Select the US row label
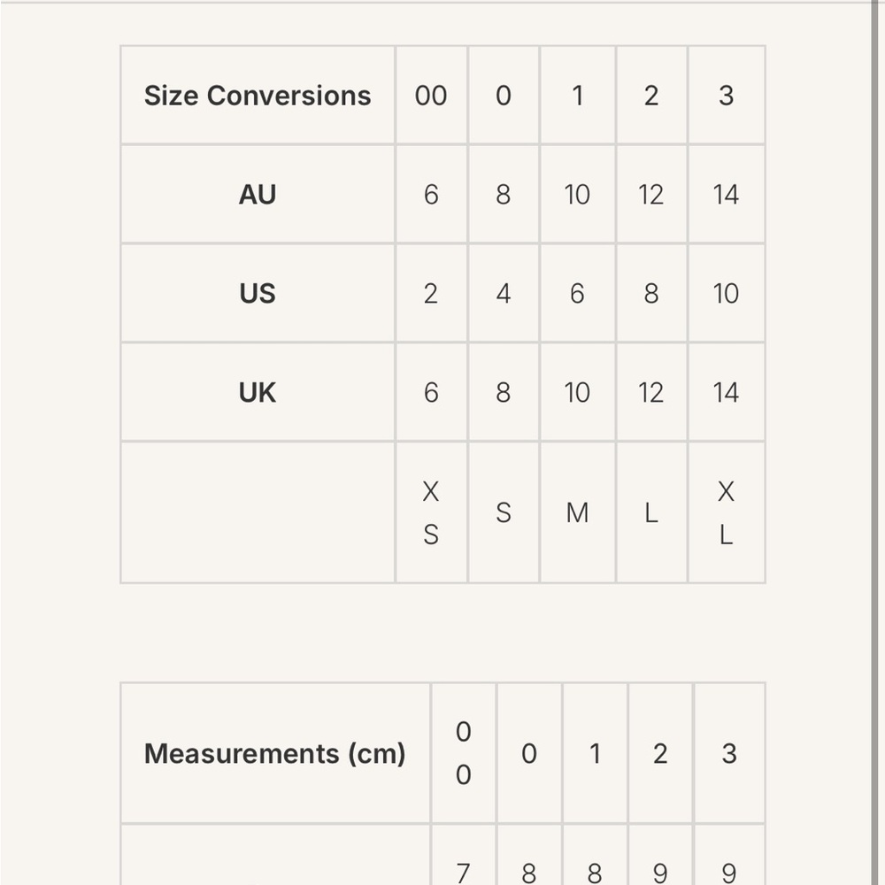 point(258,293)
